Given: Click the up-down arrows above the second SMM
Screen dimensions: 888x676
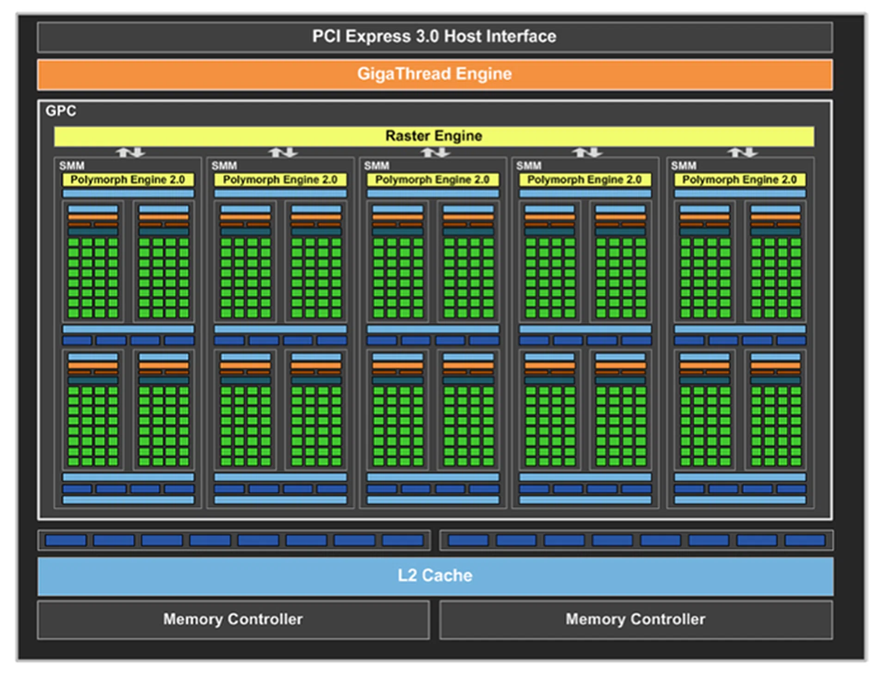Looking at the screenshot, I should point(283,152).
